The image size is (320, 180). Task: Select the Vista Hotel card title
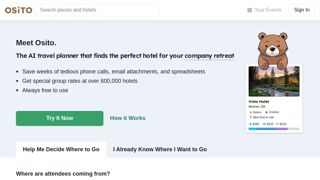[259, 102]
